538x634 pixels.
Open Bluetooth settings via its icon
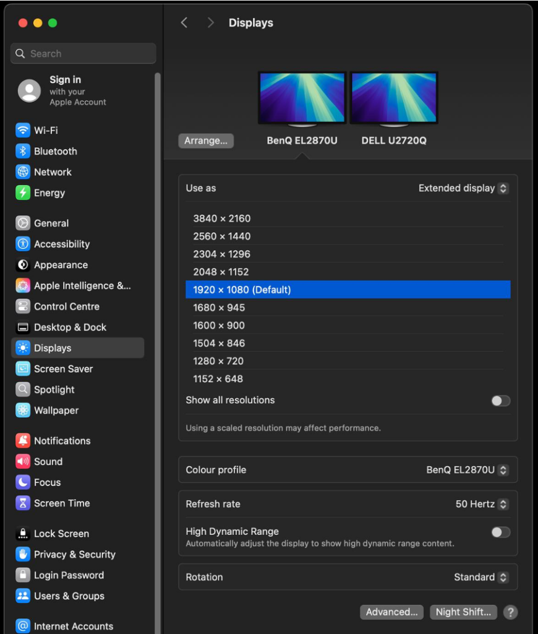(x=23, y=151)
